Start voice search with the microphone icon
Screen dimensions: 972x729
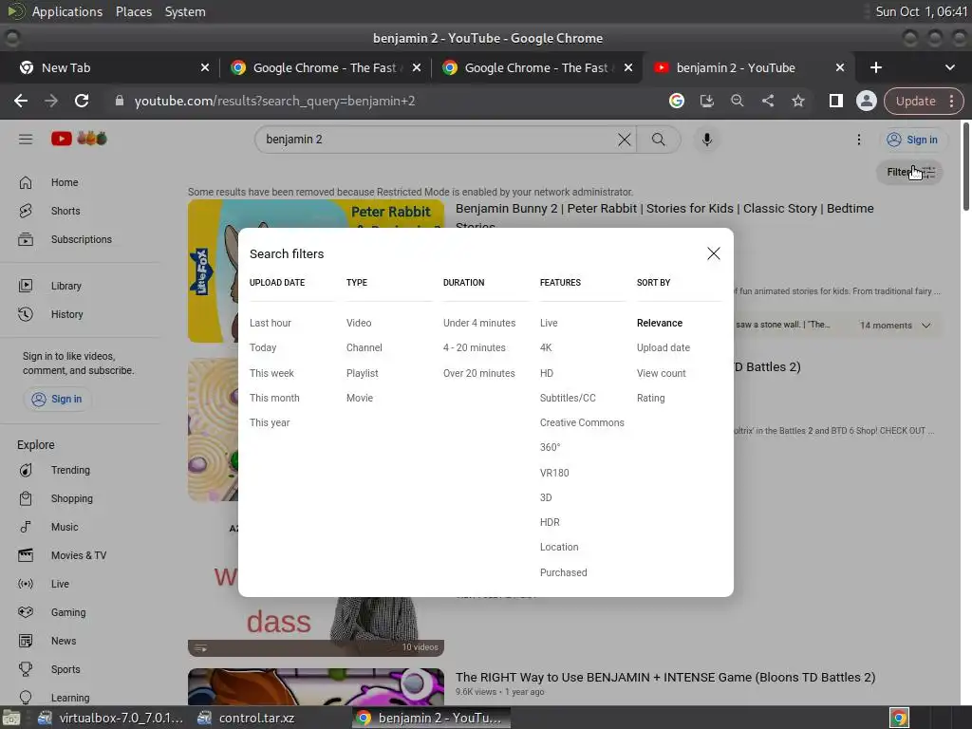[x=706, y=140]
